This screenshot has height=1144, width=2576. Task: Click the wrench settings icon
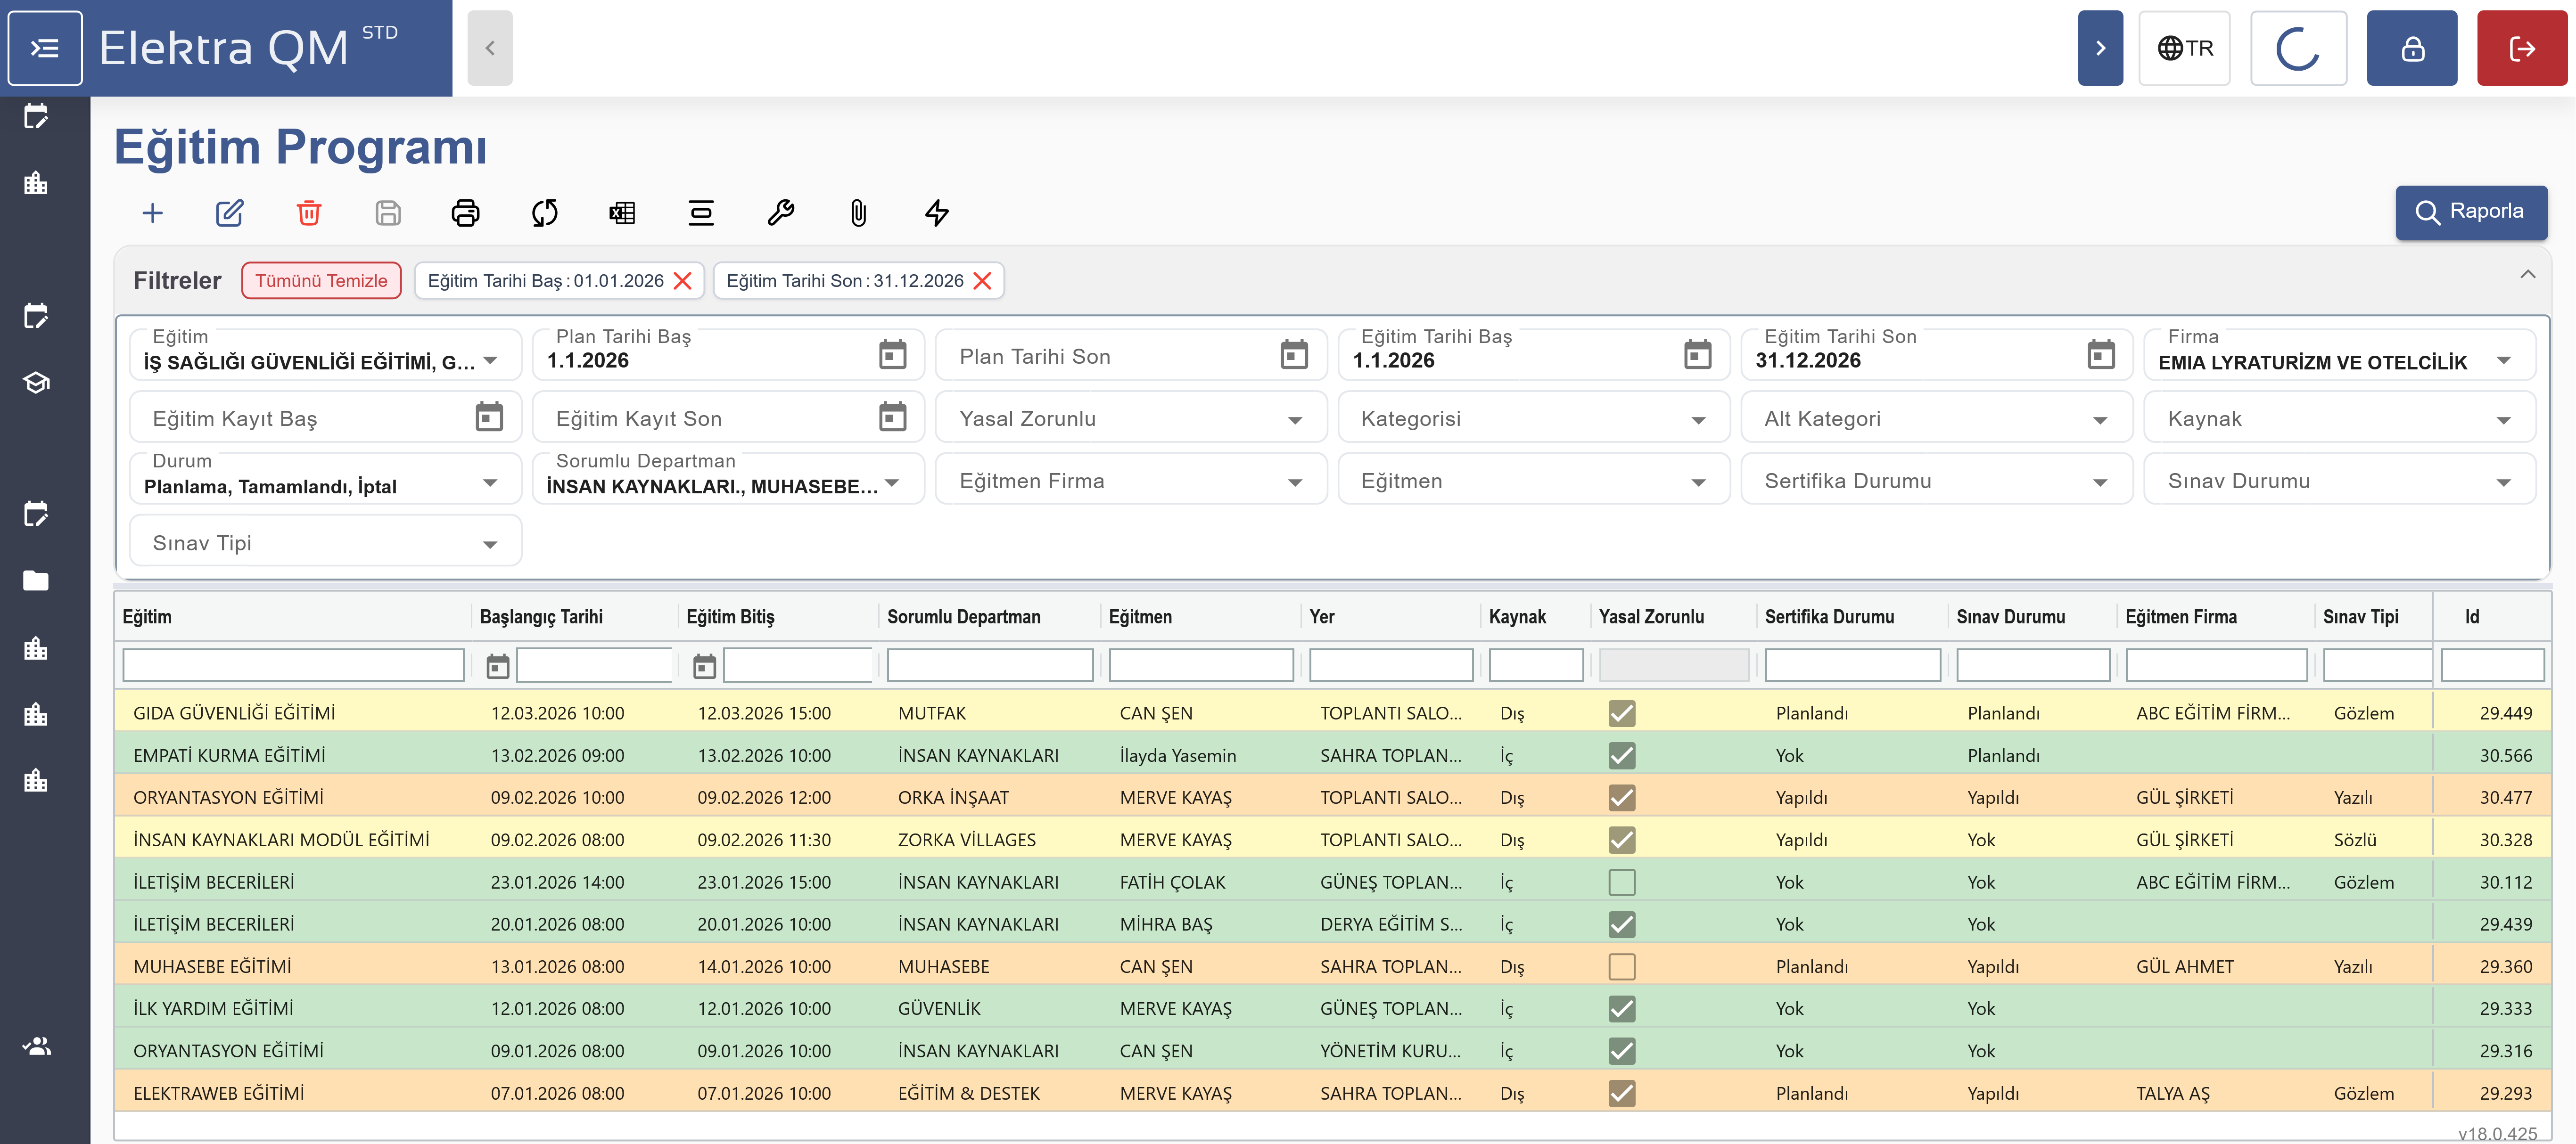click(780, 212)
